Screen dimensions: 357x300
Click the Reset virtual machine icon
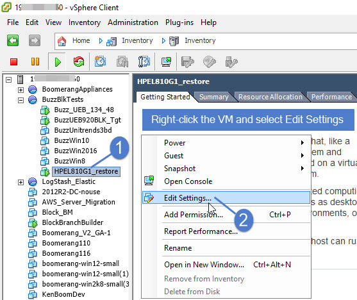coord(79,62)
